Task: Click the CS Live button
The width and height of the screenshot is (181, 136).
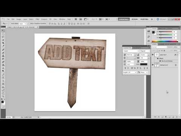Action: pos(161,19)
